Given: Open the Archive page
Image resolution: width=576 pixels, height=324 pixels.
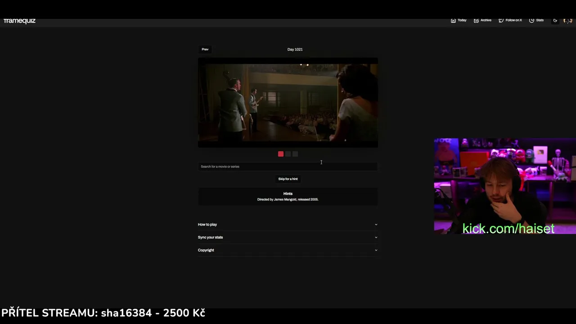Looking at the screenshot, I should tap(482, 20).
